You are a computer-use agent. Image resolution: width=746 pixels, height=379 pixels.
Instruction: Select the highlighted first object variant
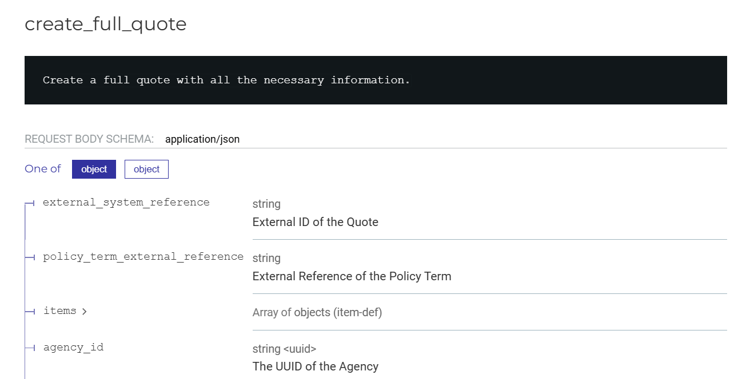[x=94, y=169]
